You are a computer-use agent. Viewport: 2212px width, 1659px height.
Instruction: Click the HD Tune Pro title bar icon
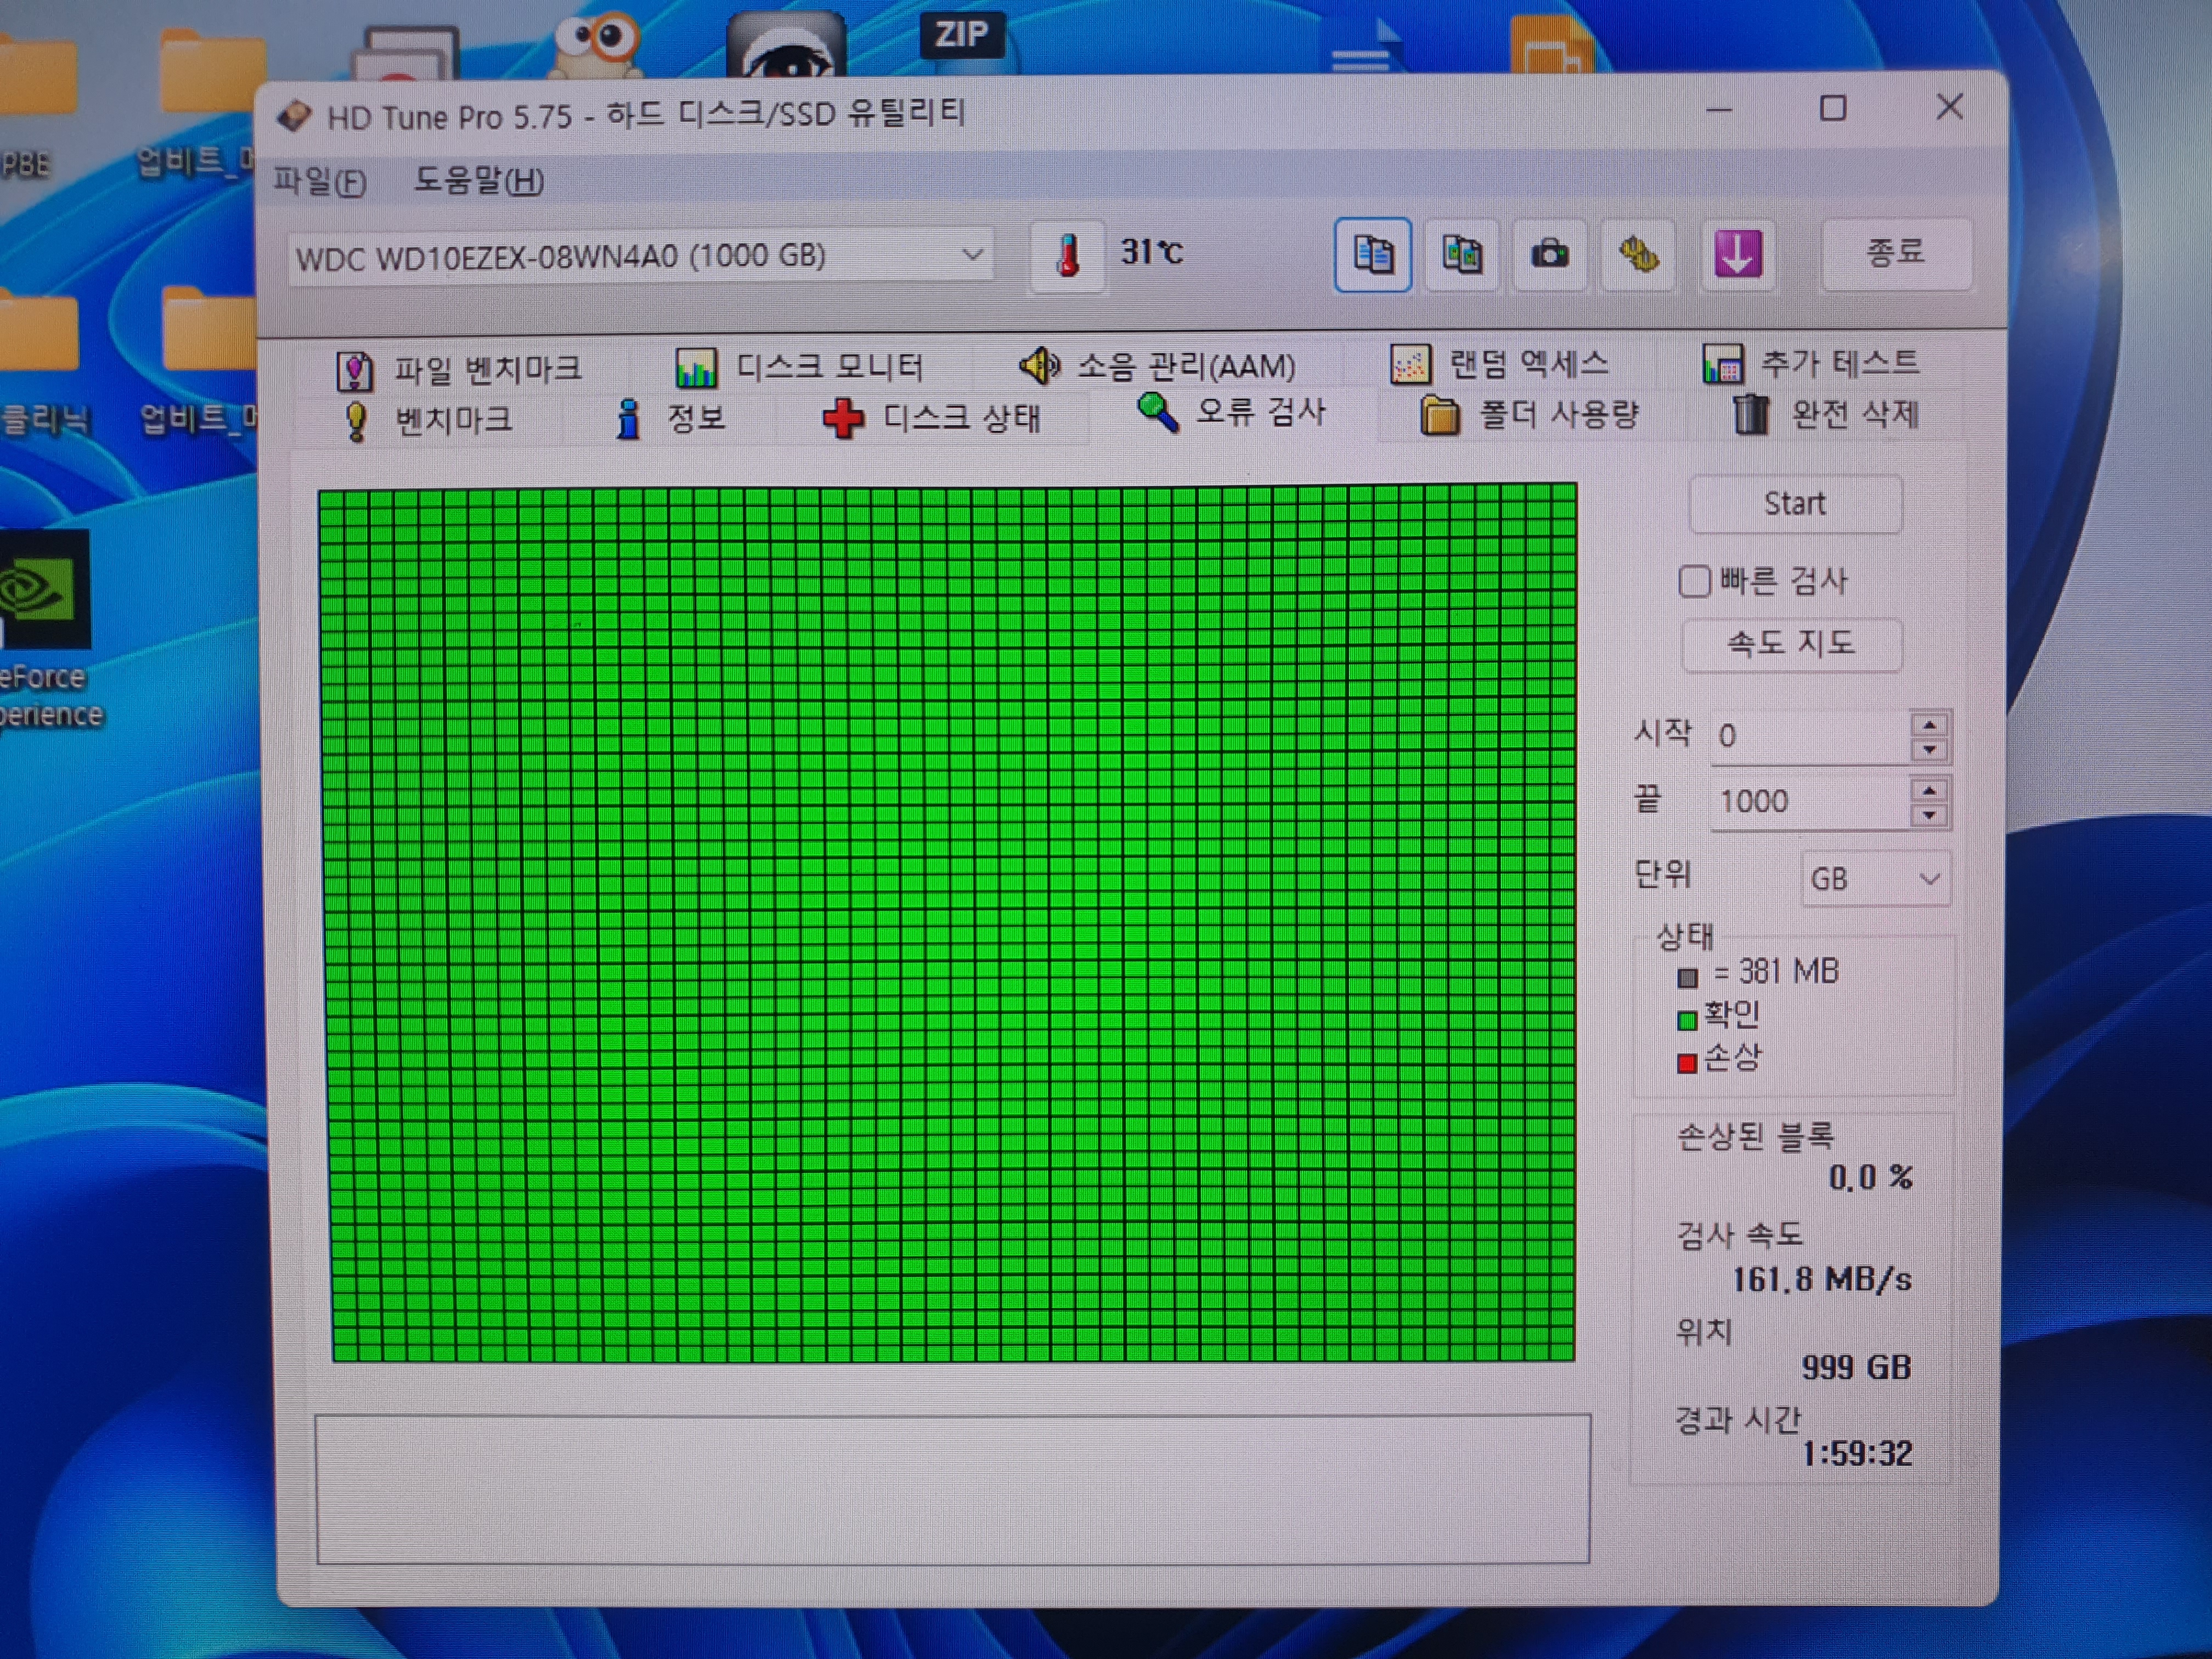point(294,116)
